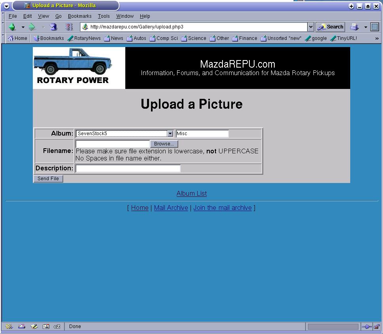This screenshot has width=383, height=334.
Task: Open the Window menu
Action: (125, 16)
